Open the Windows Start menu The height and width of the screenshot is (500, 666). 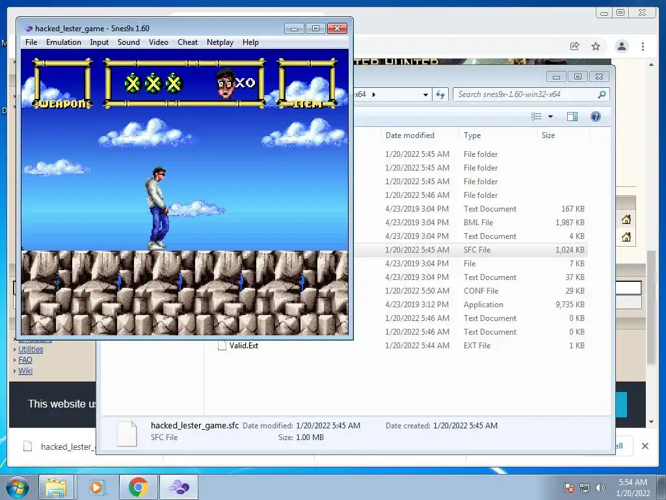(x=17, y=487)
